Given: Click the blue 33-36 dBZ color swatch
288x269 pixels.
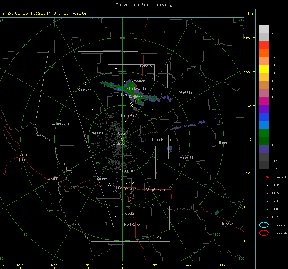Looking at the screenshot, I should (264, 117).
